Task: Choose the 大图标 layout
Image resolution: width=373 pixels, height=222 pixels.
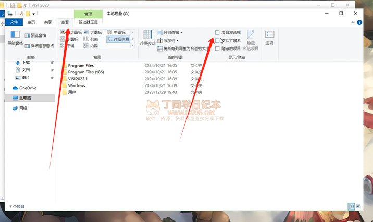Action: [93, 32]
